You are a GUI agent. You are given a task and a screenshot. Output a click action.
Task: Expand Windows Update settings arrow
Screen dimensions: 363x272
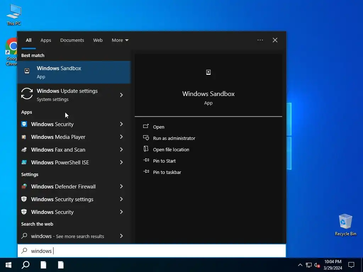point(121,95)
